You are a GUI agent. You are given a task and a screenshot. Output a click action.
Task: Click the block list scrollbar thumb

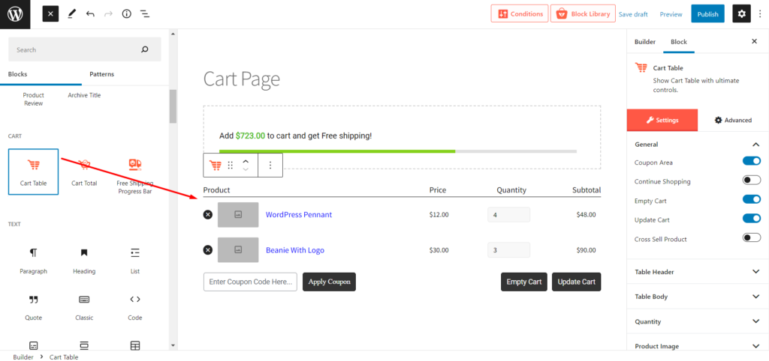(173, 106)
